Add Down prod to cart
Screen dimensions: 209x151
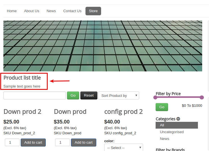tap(83, 143)
